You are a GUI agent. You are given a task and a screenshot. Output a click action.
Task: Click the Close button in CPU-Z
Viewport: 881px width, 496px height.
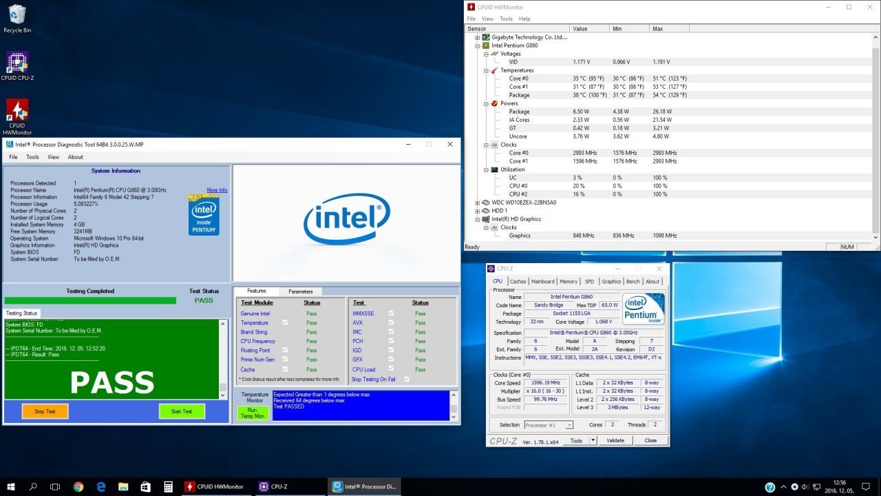pos(650,441)
